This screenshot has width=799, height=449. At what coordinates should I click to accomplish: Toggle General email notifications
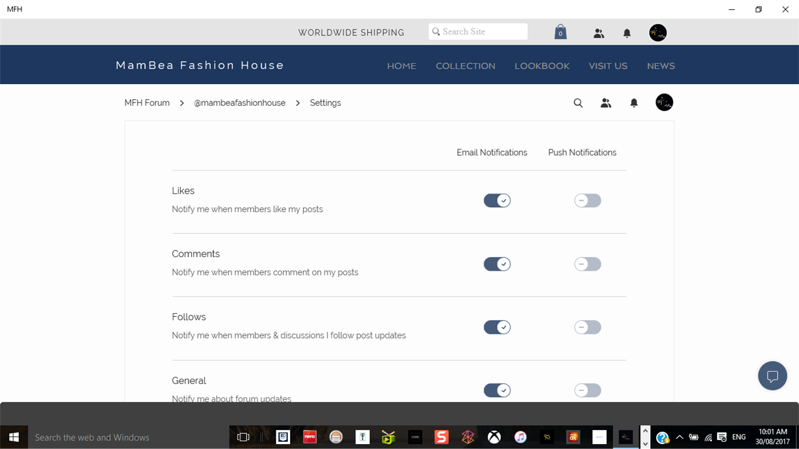(497, 390)
